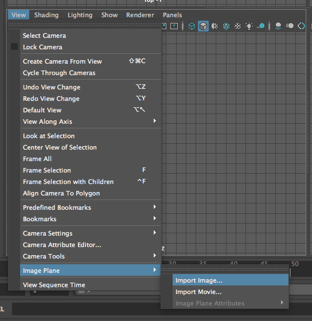Viewport: 312px width, 321px height.
Task: Toggle Screen Space Ambient Occlusion icon
Action: point(278,26)
